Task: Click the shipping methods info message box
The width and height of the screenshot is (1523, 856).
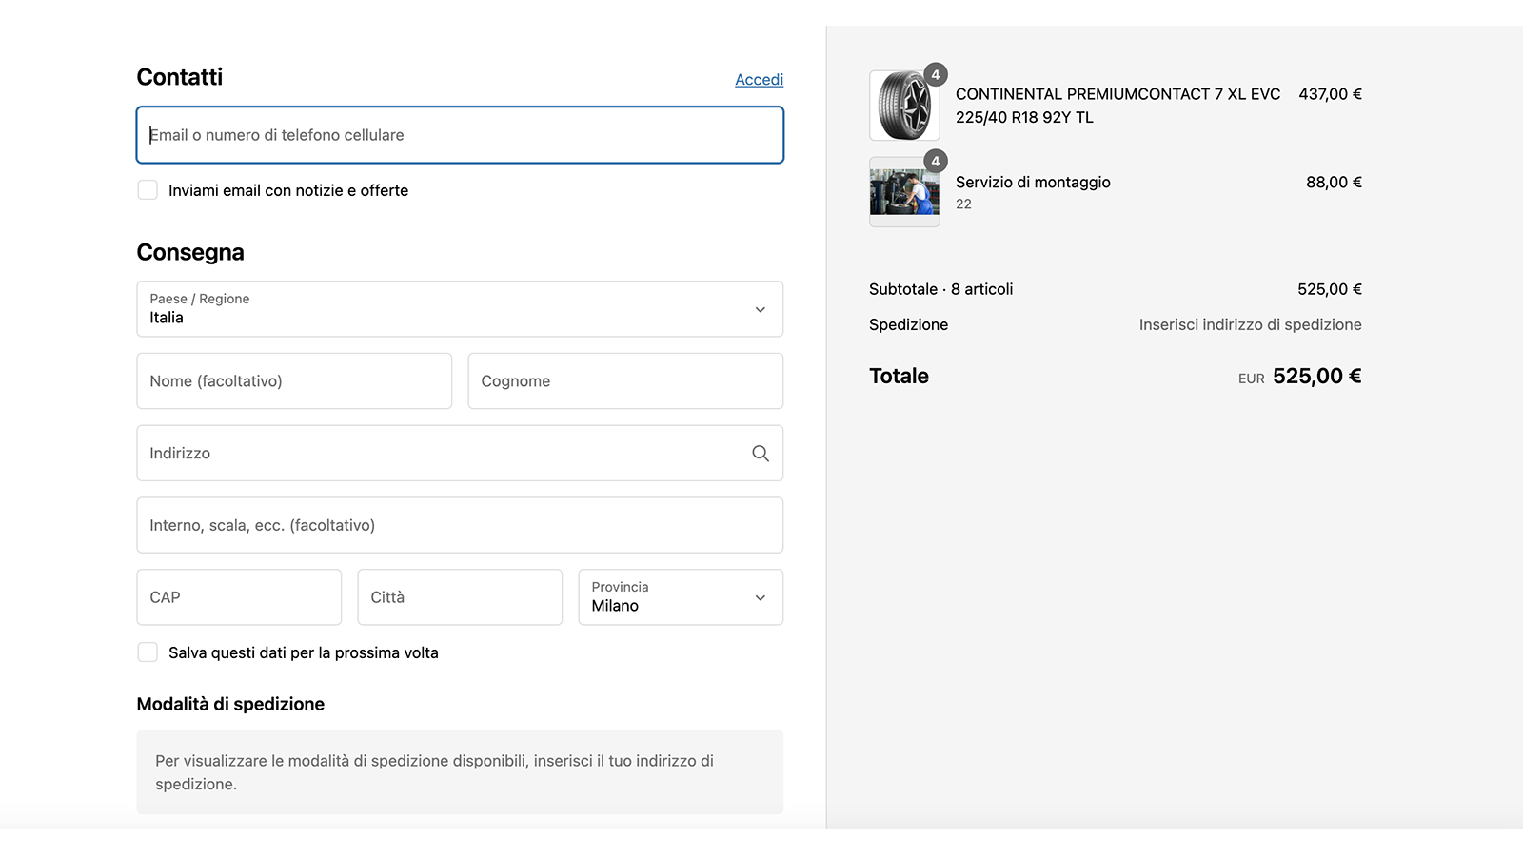Action: (x=460, y=772)
